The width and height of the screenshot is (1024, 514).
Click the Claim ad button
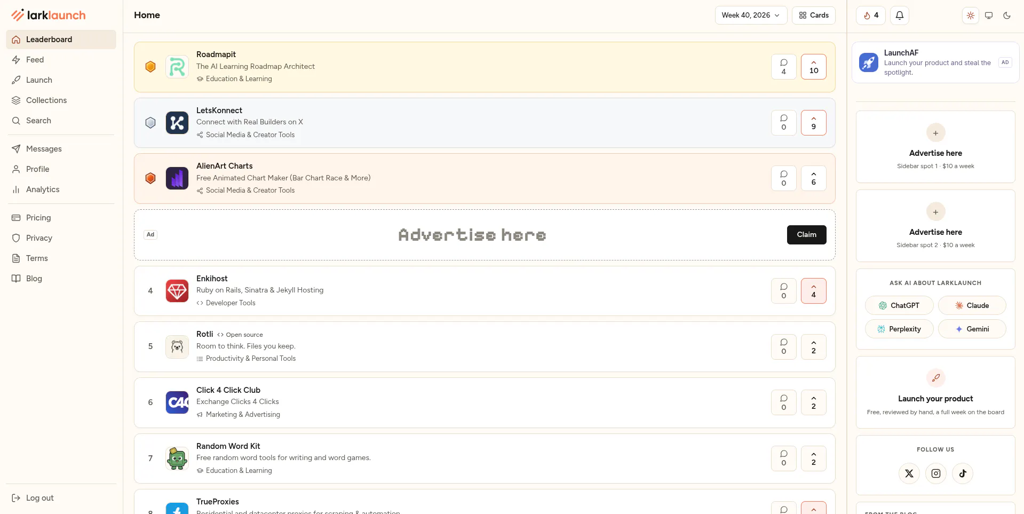[806, 235]
